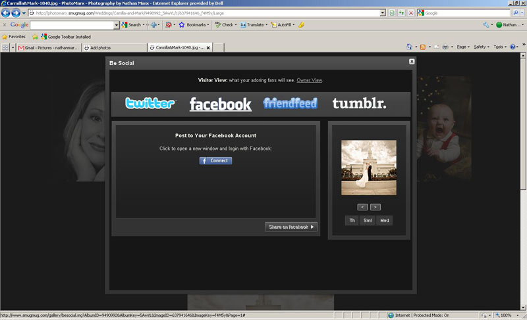Expand the Translate dropdown arrow
Image resolution: width=527 pixels, height=320 pixels.
(267, 25)
